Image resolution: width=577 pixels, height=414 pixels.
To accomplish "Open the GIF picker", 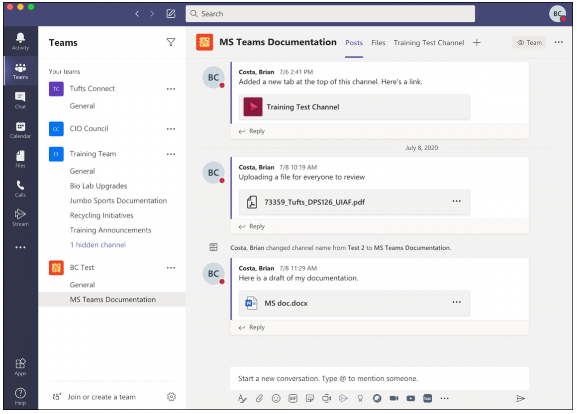I will (292, 398).
